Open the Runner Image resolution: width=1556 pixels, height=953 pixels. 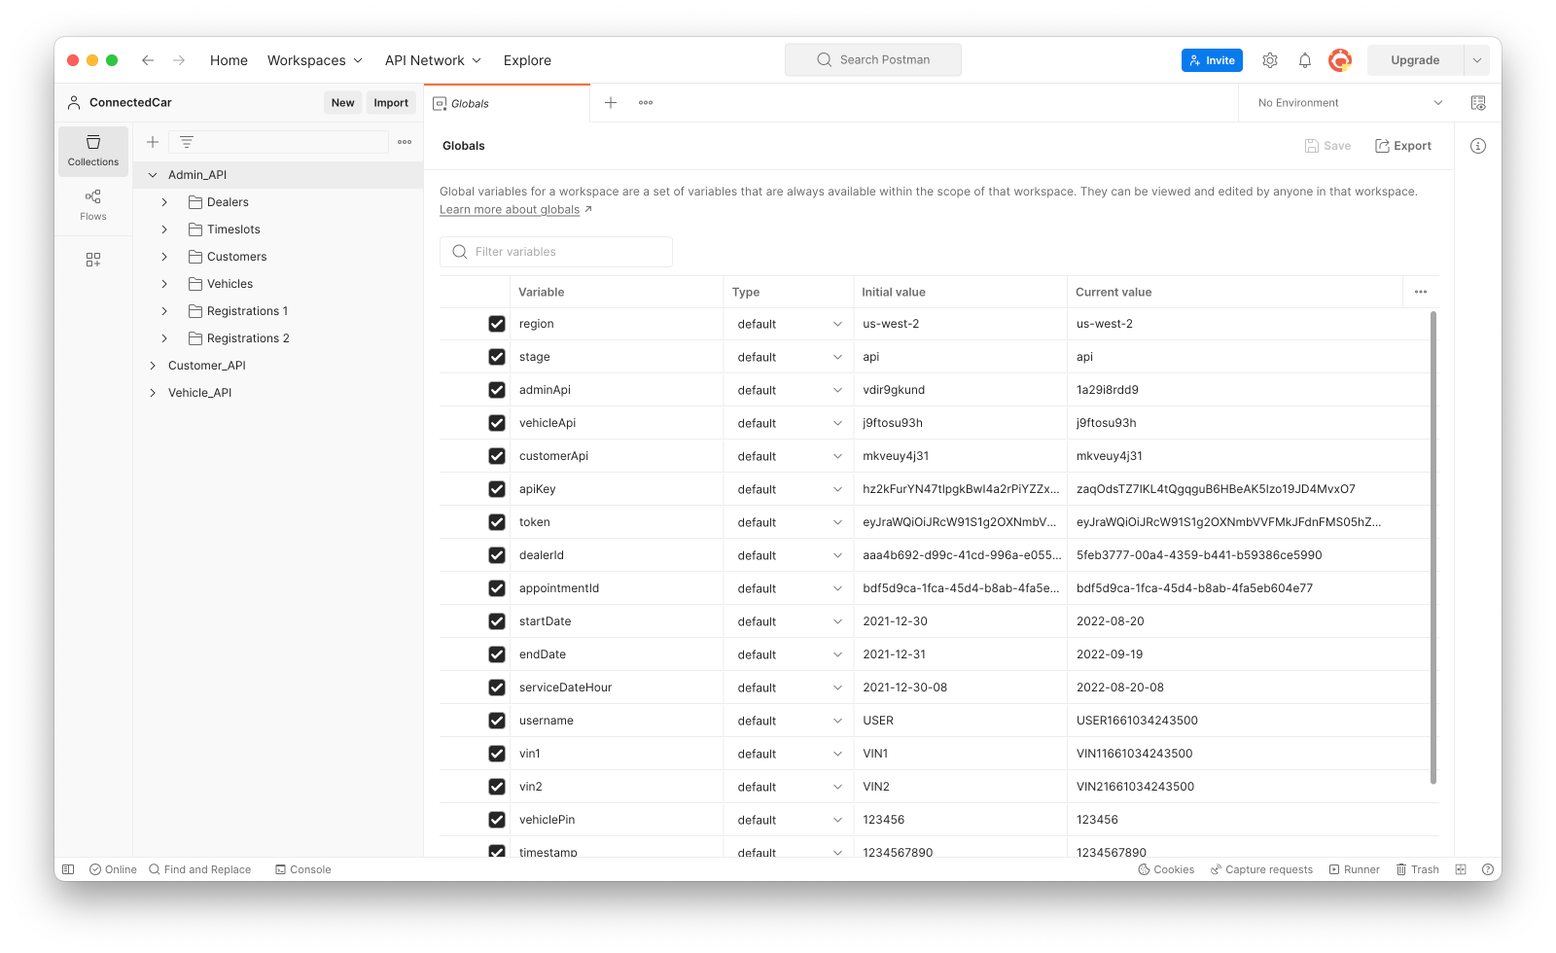1355,869
